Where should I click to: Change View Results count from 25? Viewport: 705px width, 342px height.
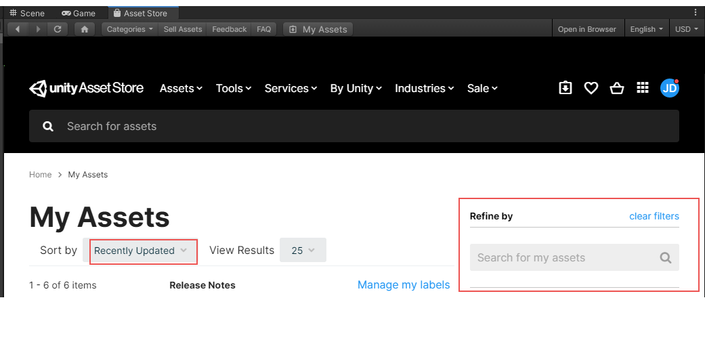pos(303,251)
